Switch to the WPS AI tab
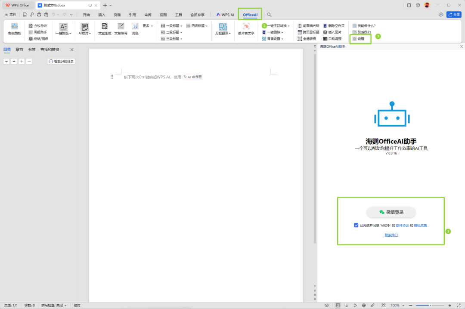Viewport: 465px width, 309px height. pos(225,15)
